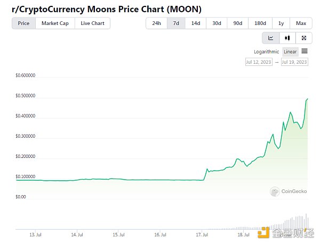The width and height of the screenshot is (320, 244).
Task: Select the 7d time range
Action: (x=176, y=23)
